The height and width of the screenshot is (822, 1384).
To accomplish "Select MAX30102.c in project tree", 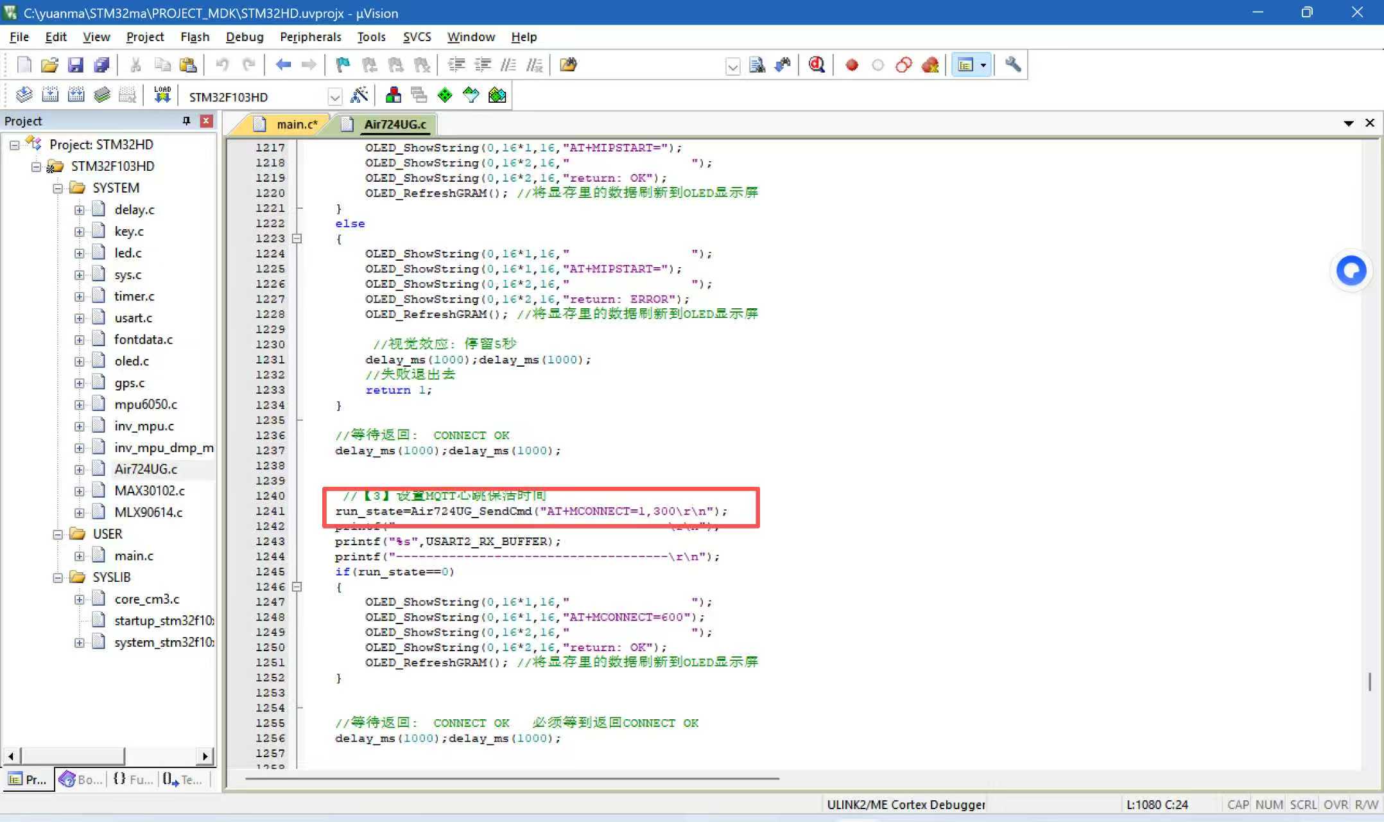I will coord(149,491).
